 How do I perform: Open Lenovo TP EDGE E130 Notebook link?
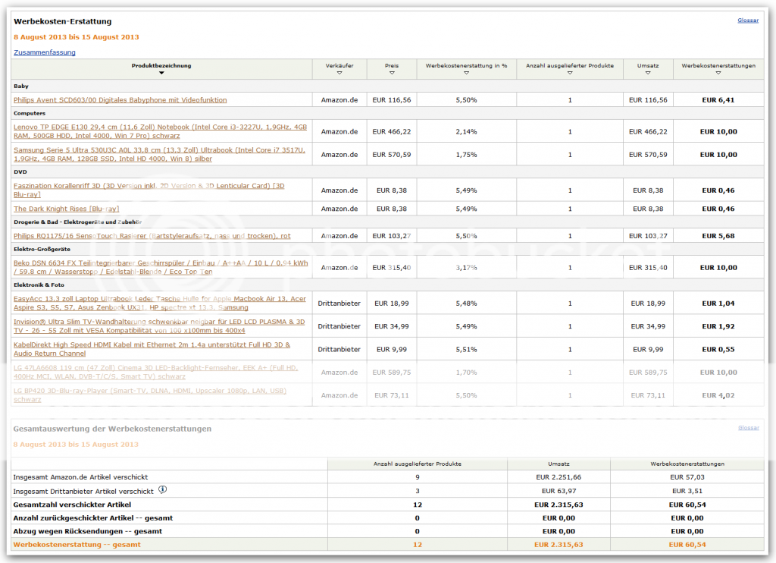point(160,131)
